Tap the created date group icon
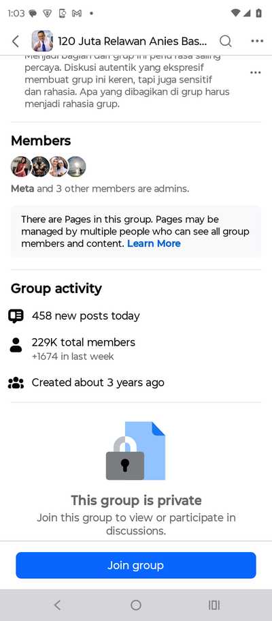The width and height of the screenshot is (272, 621). 16,382
